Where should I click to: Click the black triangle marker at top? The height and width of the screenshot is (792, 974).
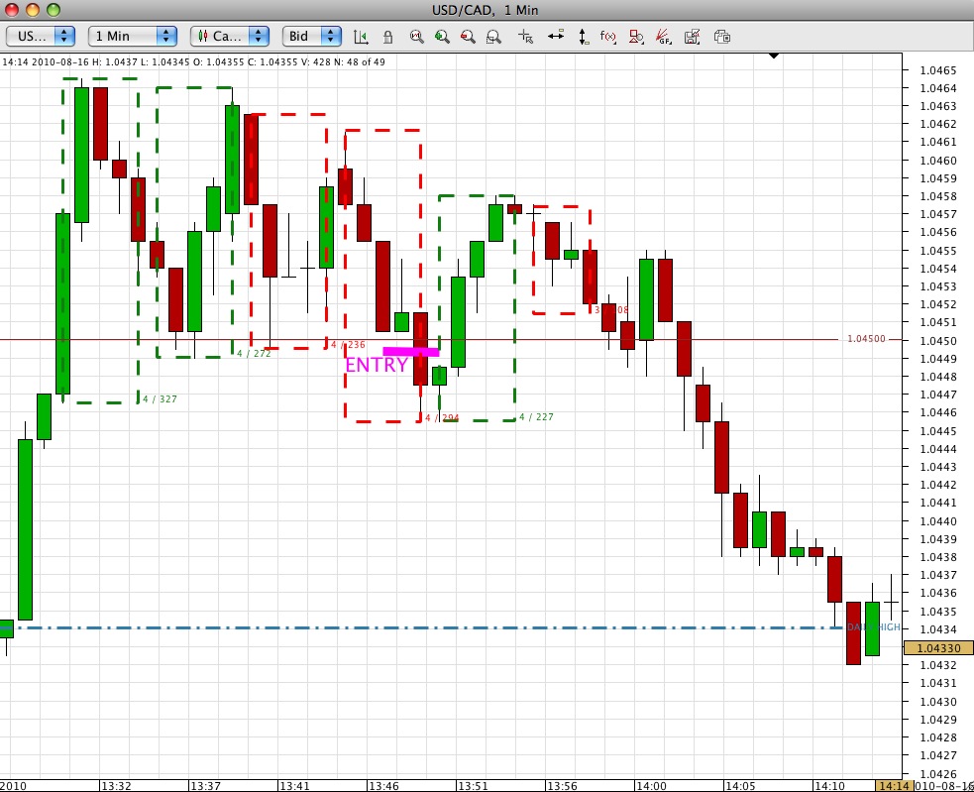[774, 56]
